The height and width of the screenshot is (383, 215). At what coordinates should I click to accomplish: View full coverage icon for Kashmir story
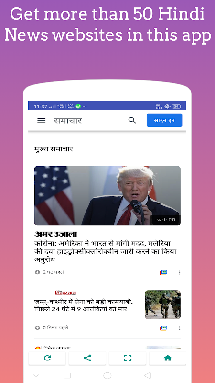click(163, 328)
